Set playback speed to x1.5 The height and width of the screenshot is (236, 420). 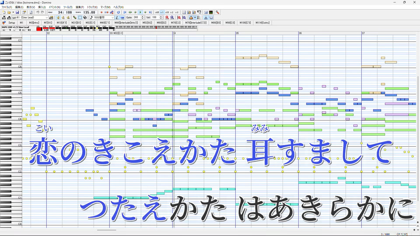click(167, 12)
